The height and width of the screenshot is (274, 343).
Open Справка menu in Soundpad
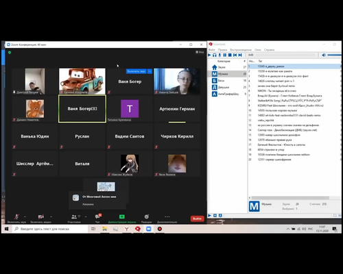click(269, 49)
